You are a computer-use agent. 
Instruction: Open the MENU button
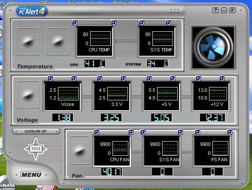(31, 175)
